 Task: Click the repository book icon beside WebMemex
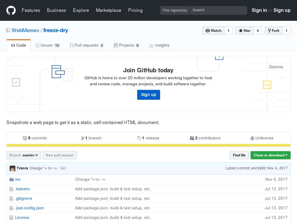8,30
